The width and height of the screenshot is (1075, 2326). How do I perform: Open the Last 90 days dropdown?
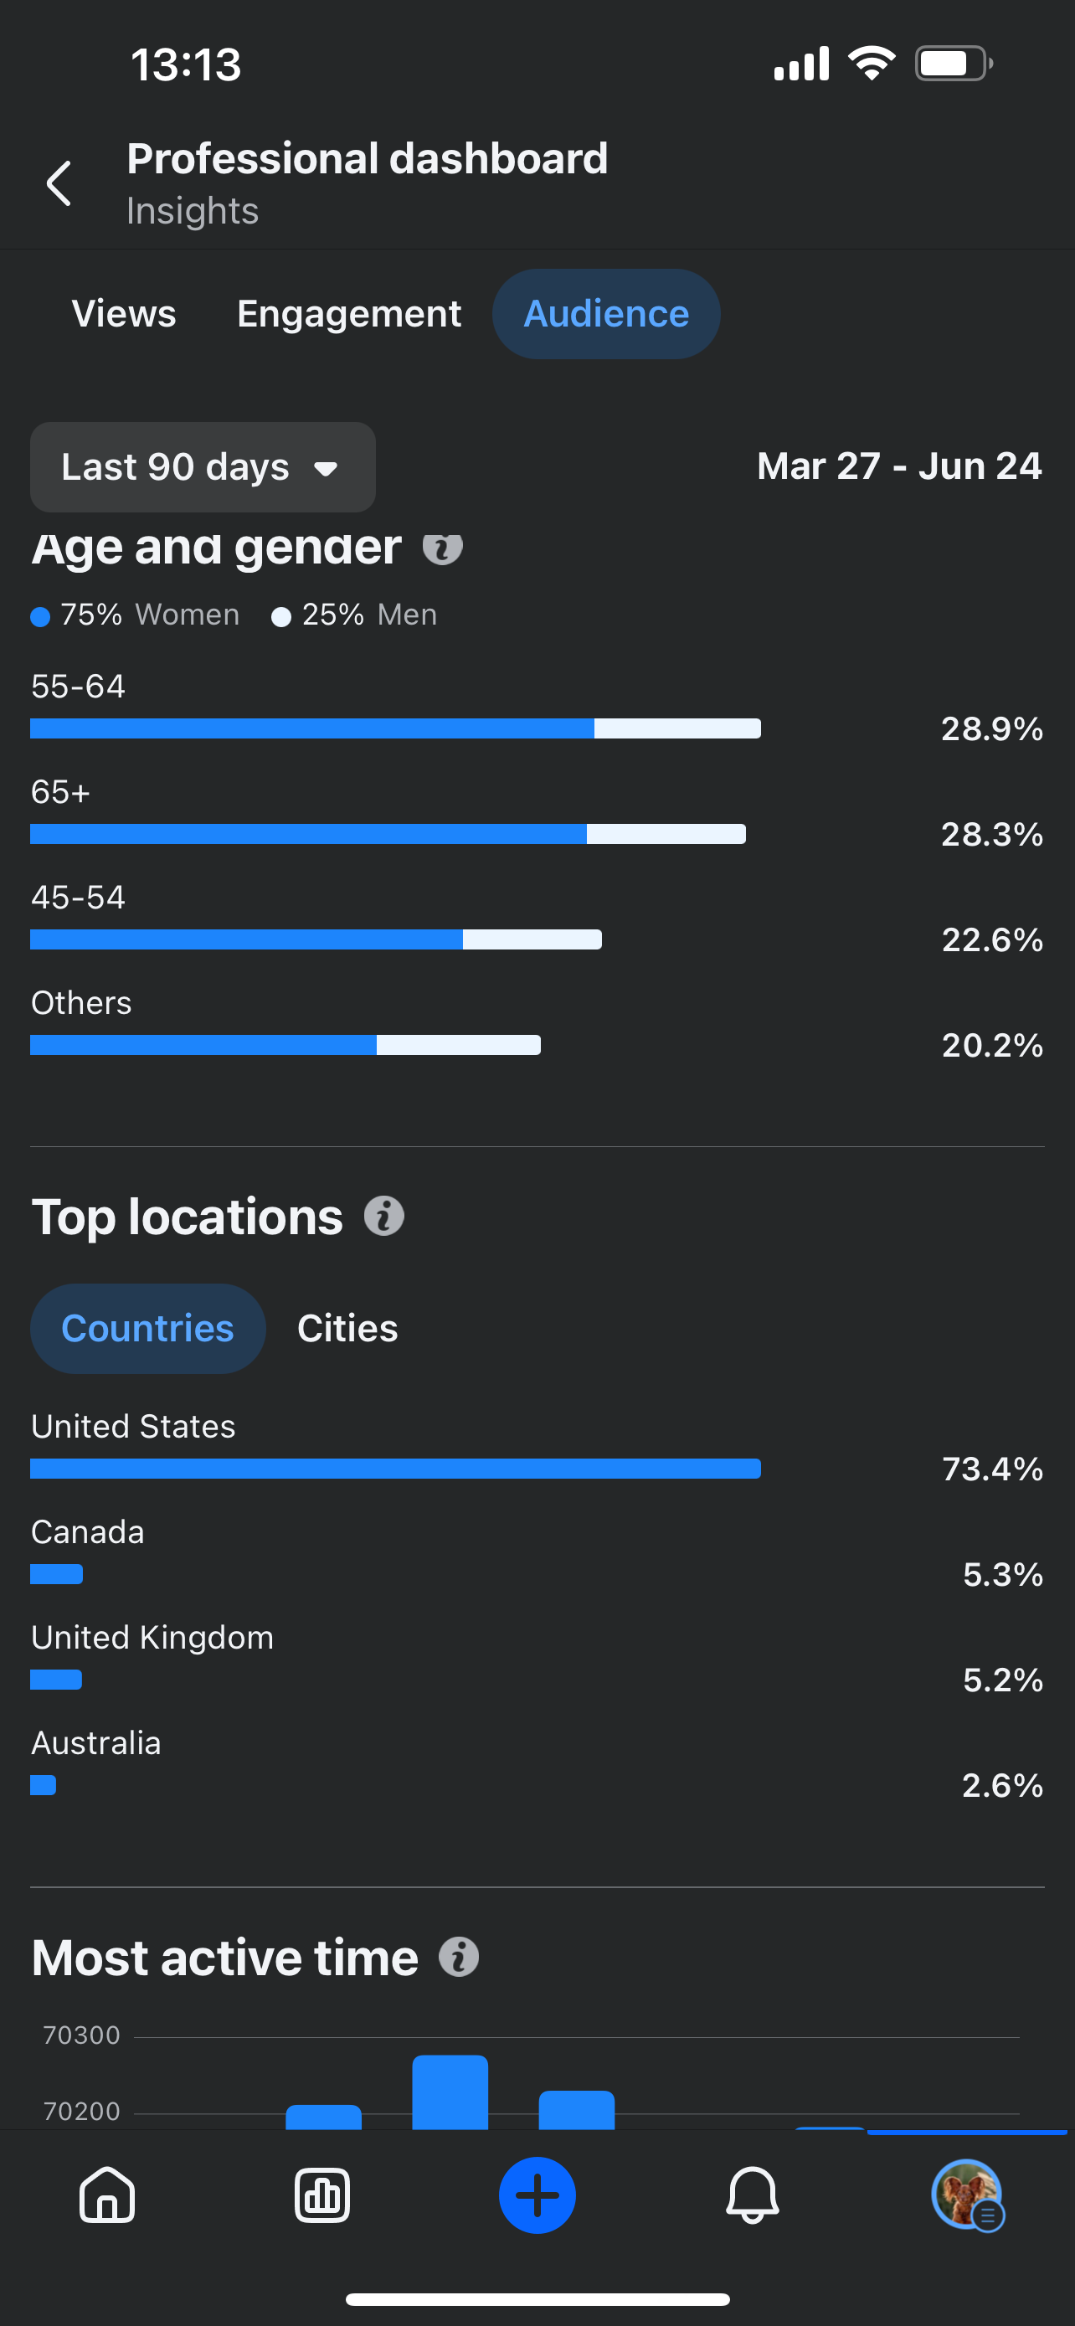pyautogui.click(x=202, y=467)
